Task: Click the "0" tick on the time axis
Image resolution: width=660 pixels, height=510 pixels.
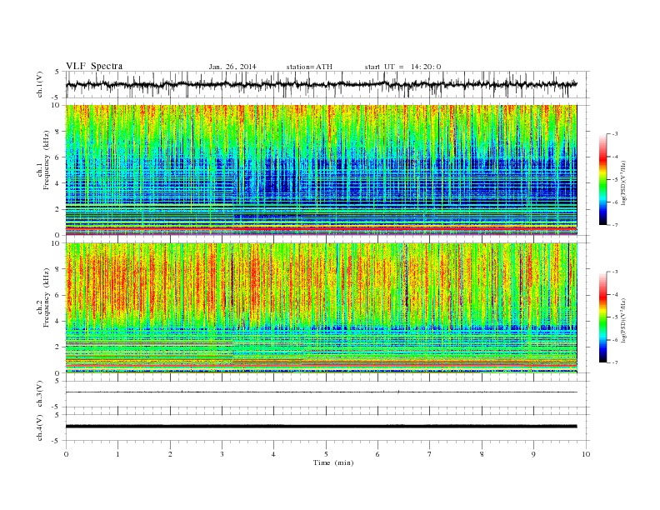Action: (x=66, y=454)
